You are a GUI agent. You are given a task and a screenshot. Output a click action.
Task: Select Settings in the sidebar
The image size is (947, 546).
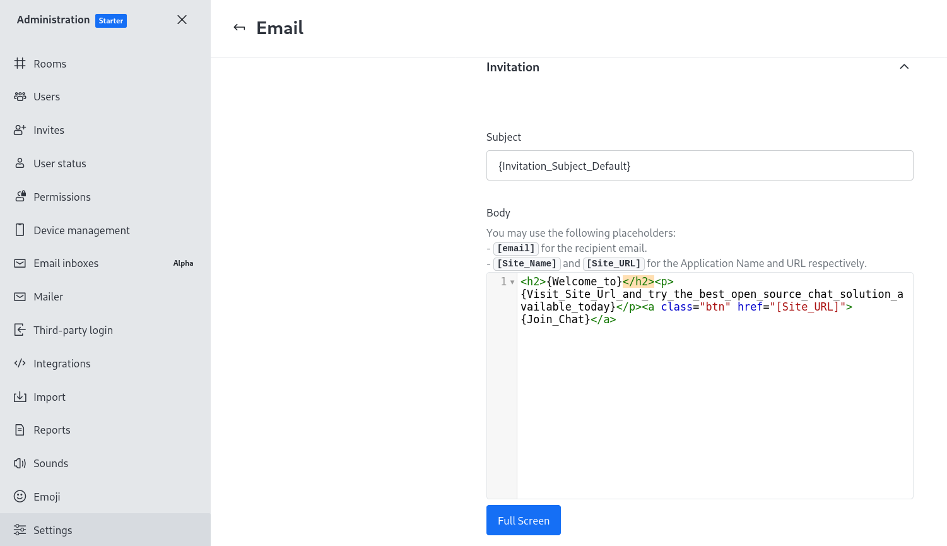105,530
